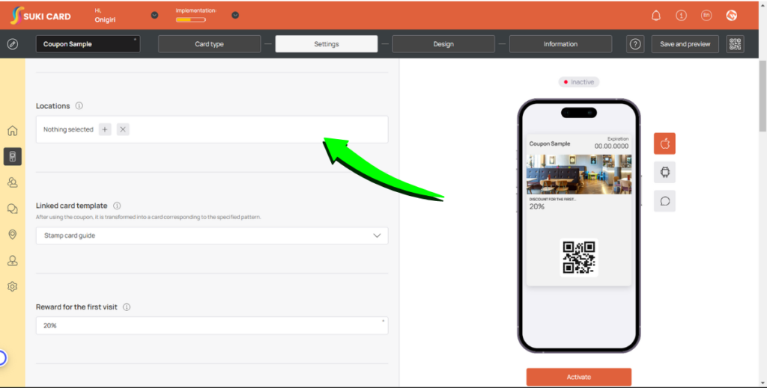Viewport: 767px width, 388px height.
Task: Click the Save and preview button
Action: pyautogui.click(x=685, y=44)
